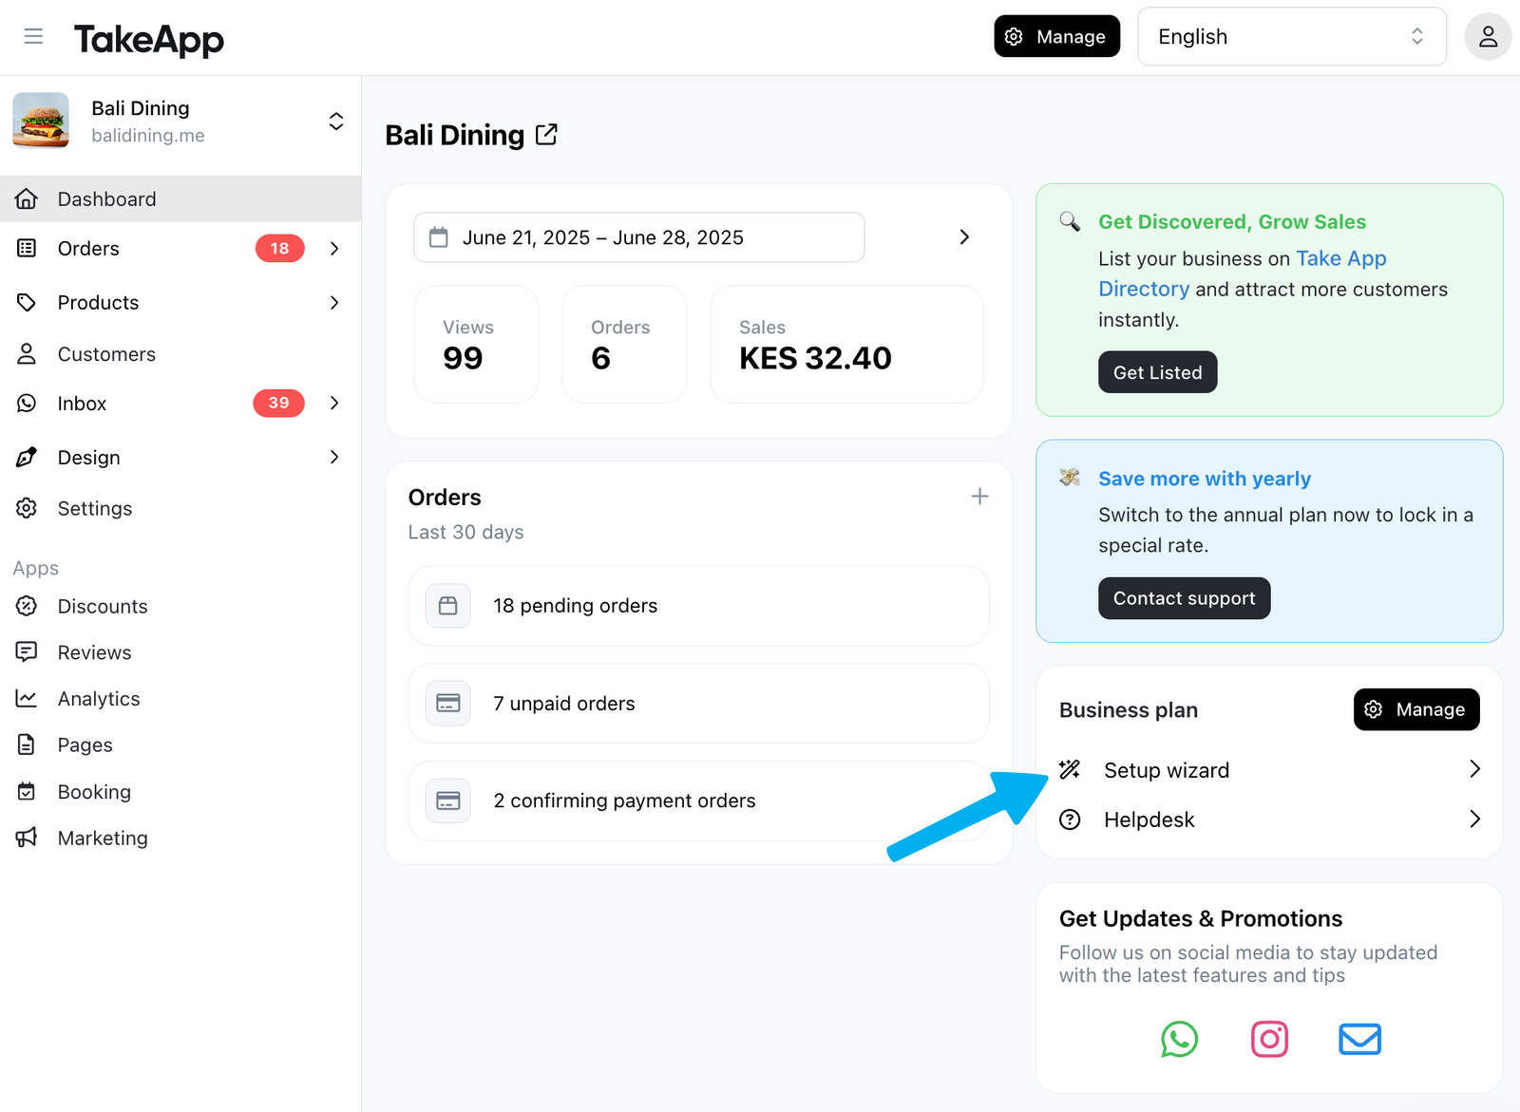Expand the Bali Dining store switcher
The width and height of the screenshot is (1520, 1112).
(336, 122)
